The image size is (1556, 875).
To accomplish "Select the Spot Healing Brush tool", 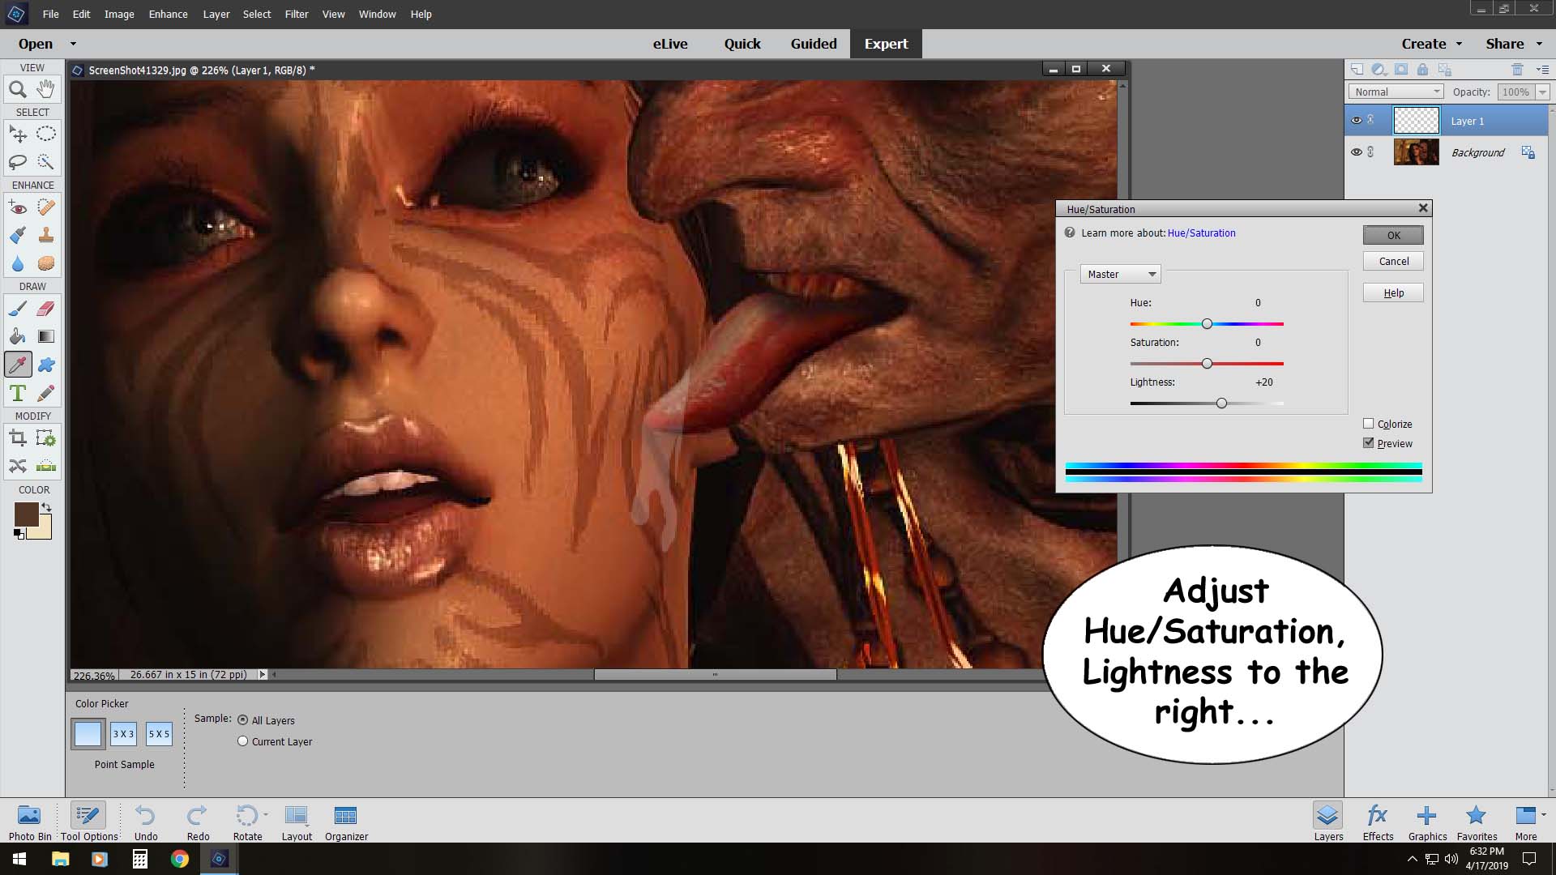I will tap(46, 207).
